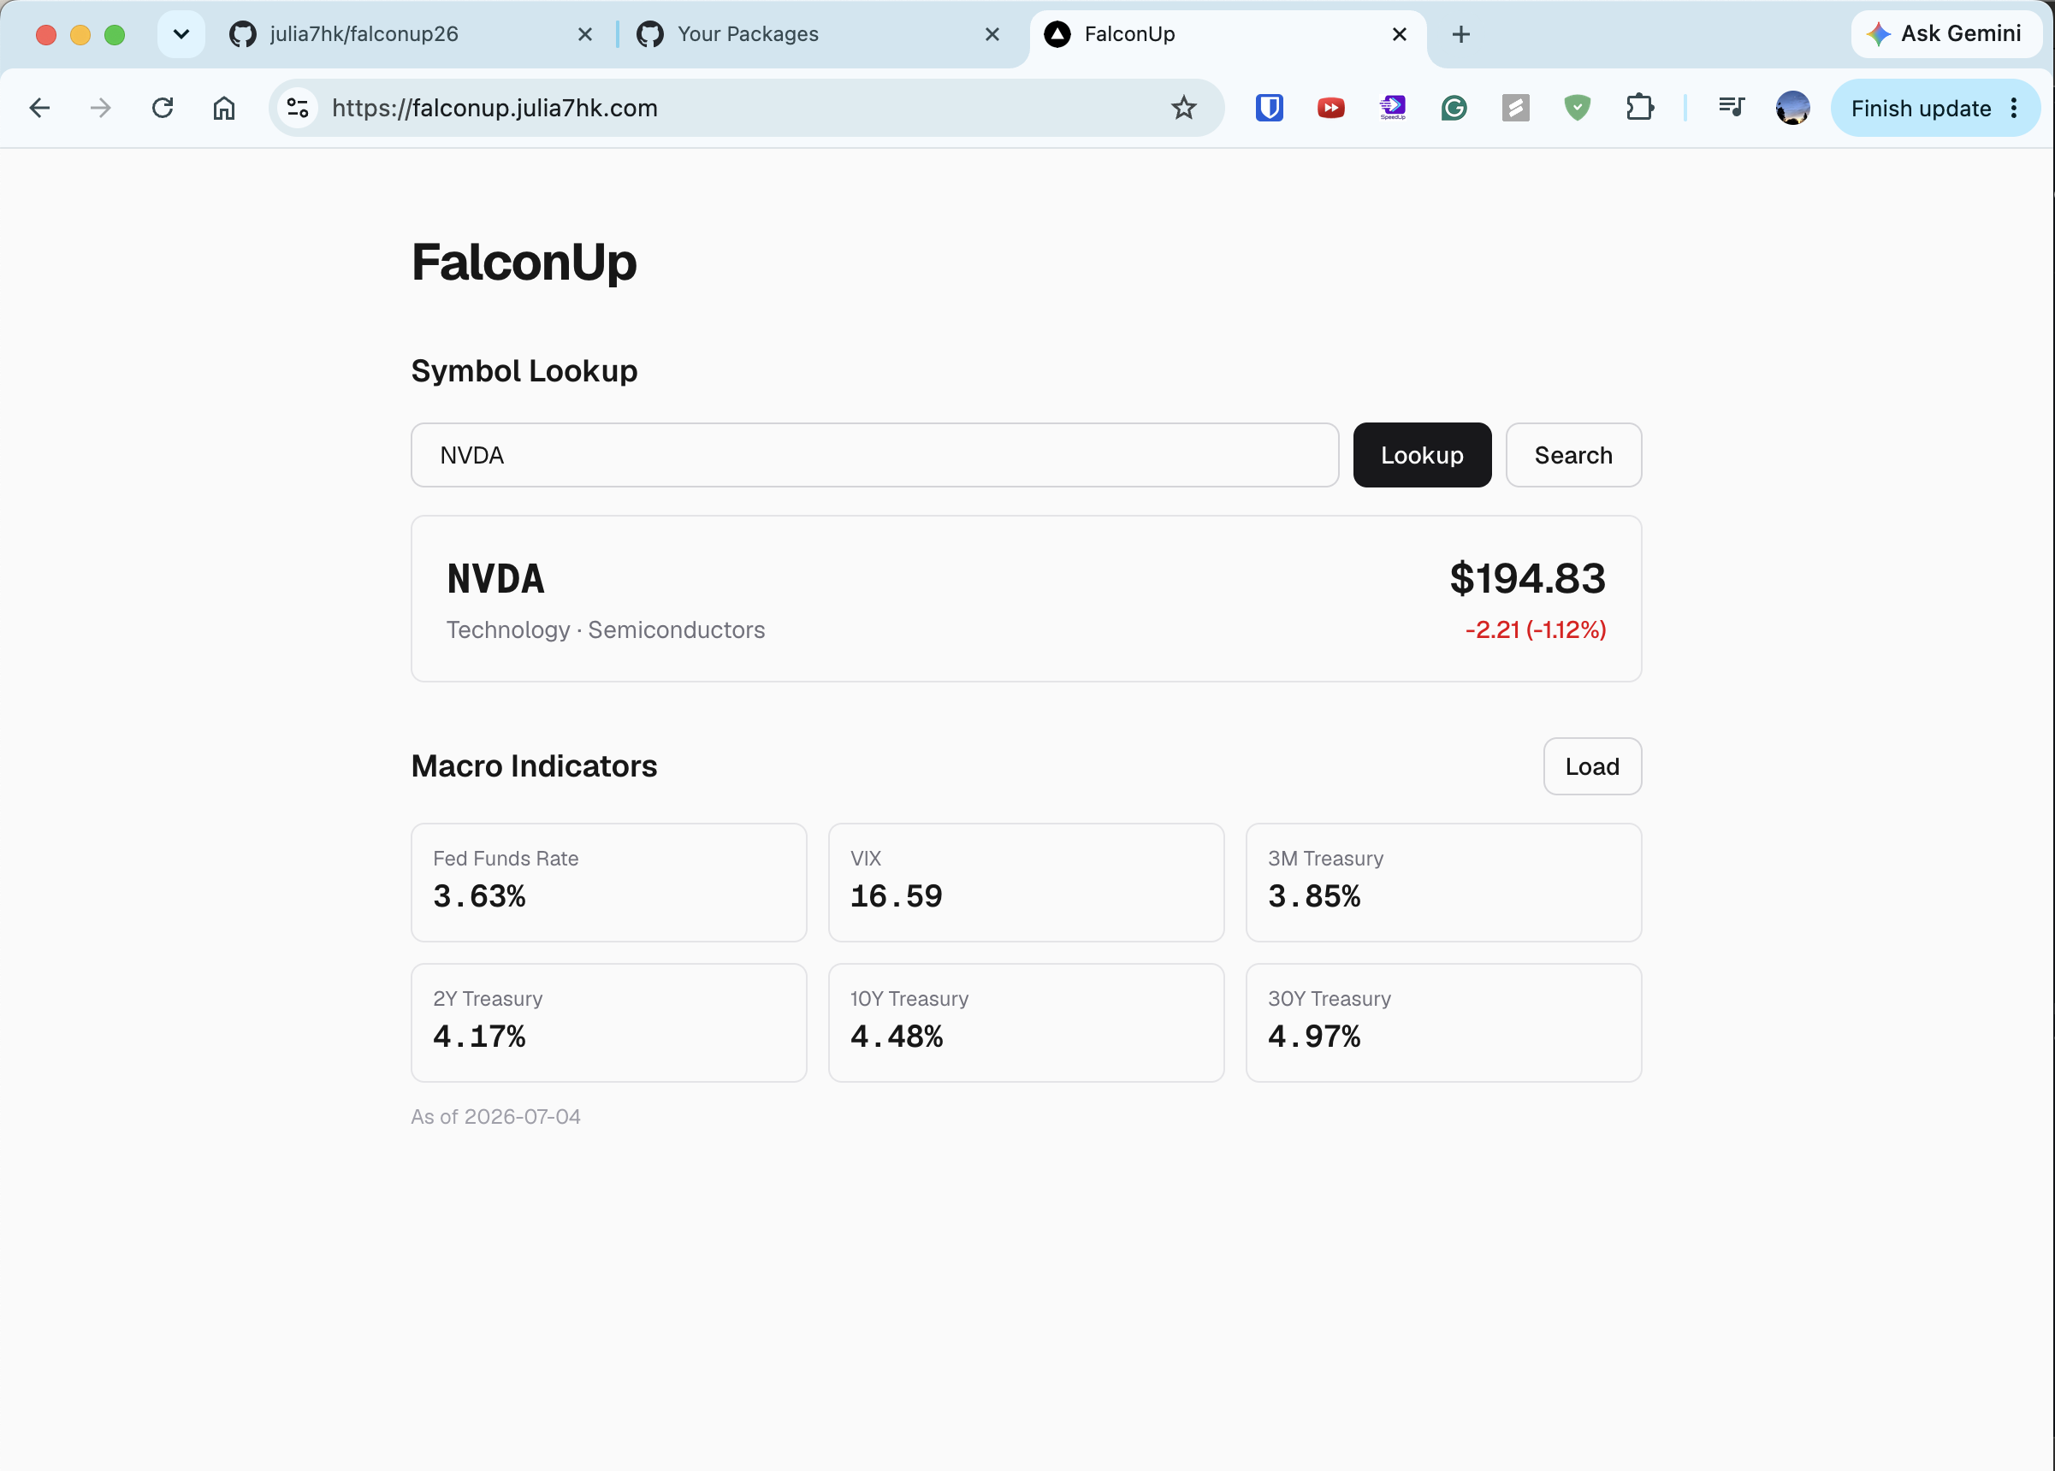Click the 30Y Treasury 4.97% value
Image resolution: width=2055 pixels, height=1471 pixels.
[1314, 1036]
